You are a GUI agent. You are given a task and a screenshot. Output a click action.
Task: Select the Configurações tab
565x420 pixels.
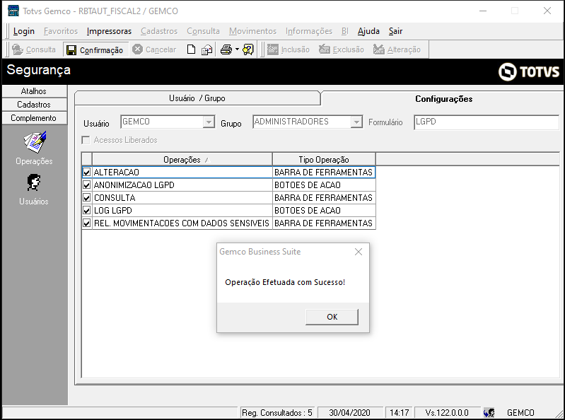pos(443,99)
